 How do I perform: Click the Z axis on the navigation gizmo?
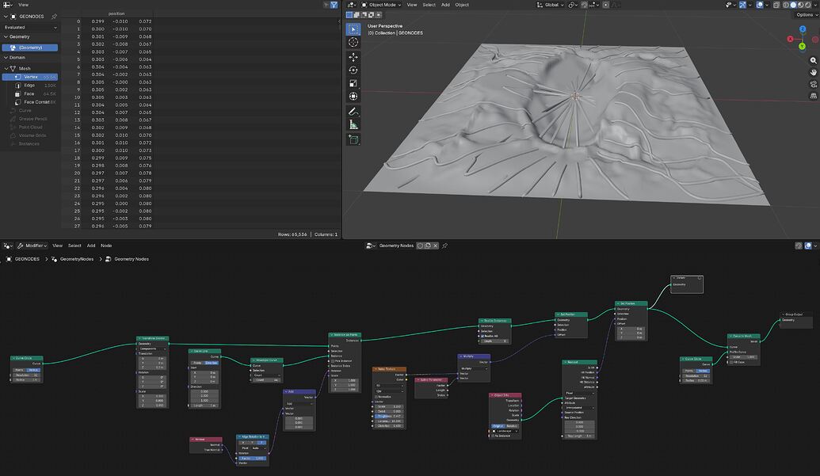click(803, 29)
